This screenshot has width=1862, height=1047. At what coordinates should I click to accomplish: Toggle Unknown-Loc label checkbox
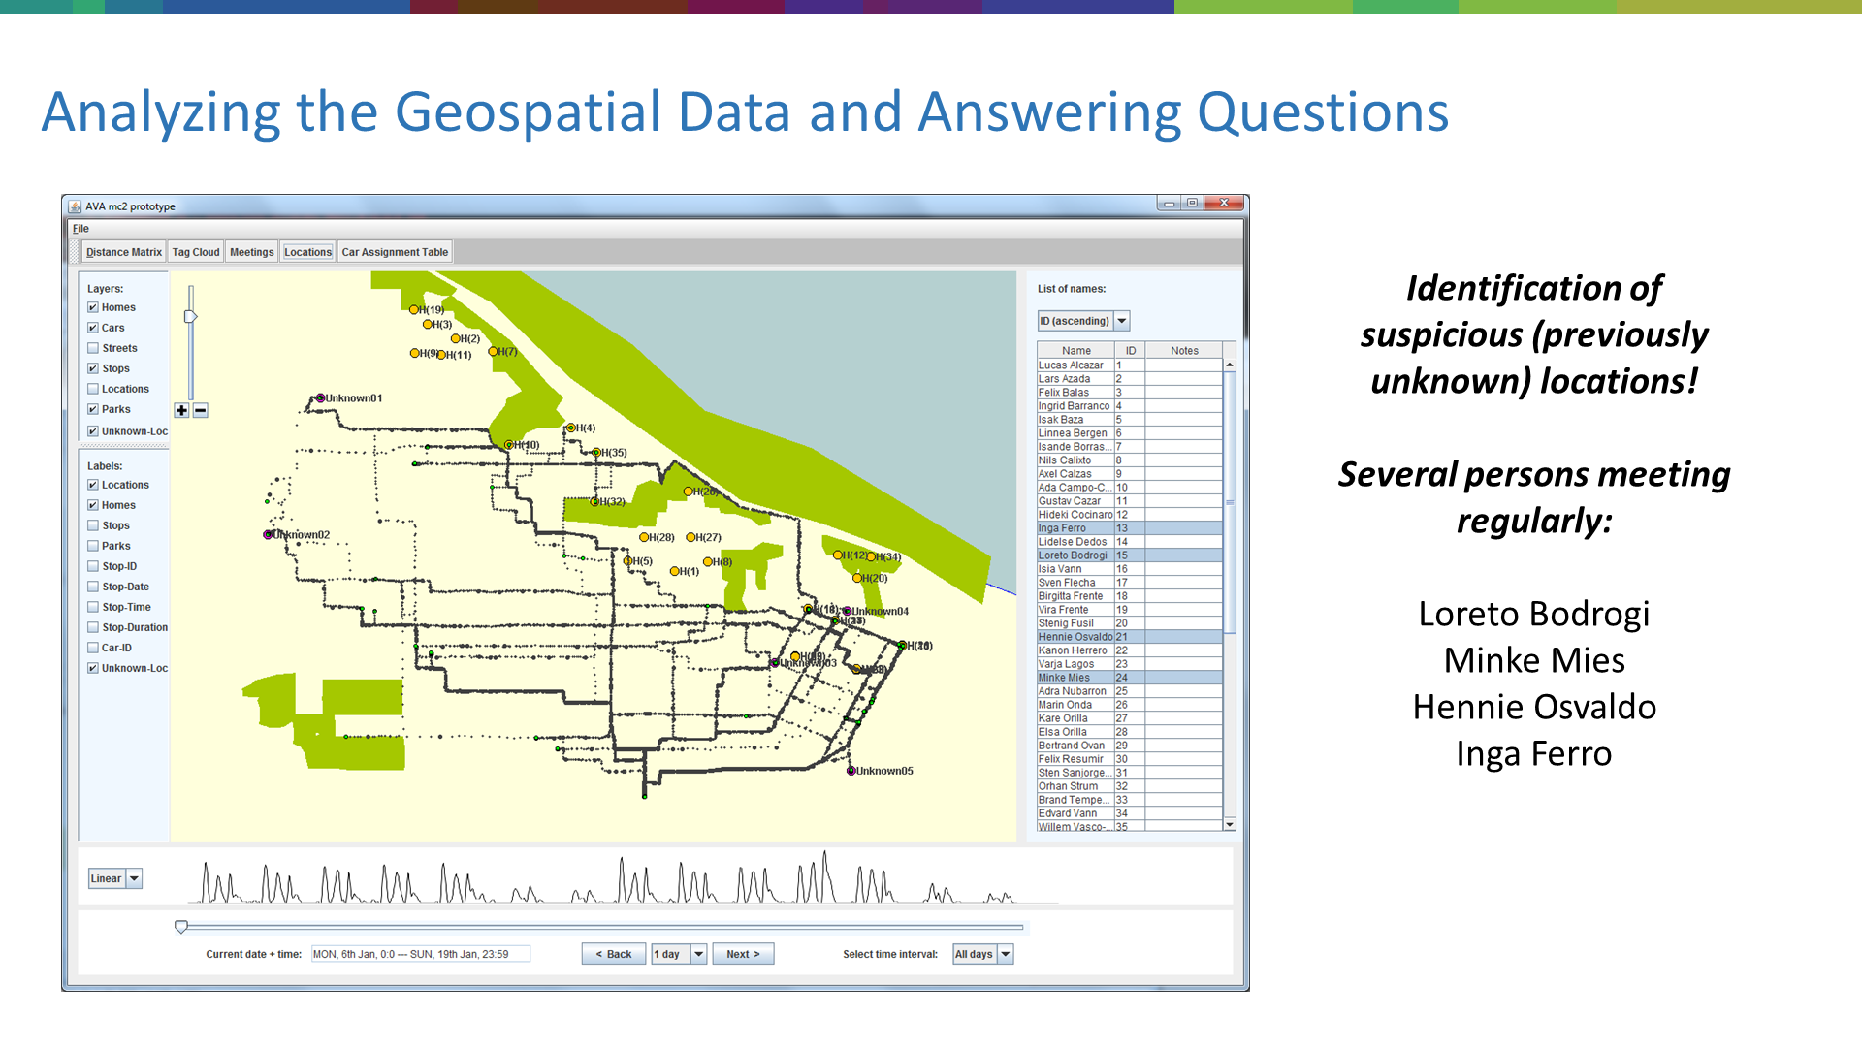[x=93, y=668]
